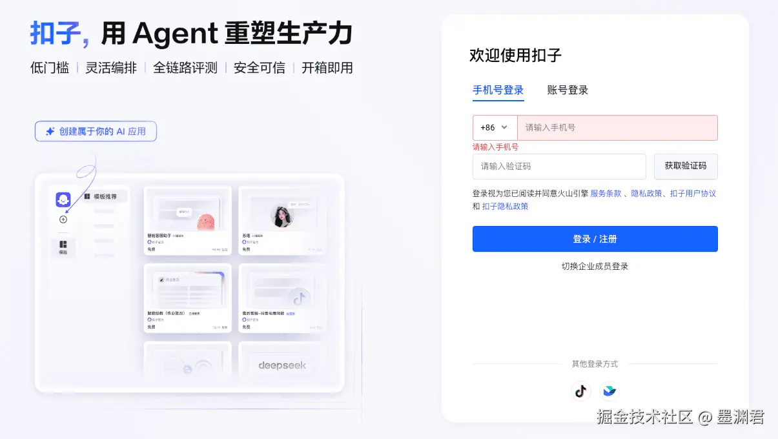Click 切换企业成员登录 link

[x=595, y=267]
